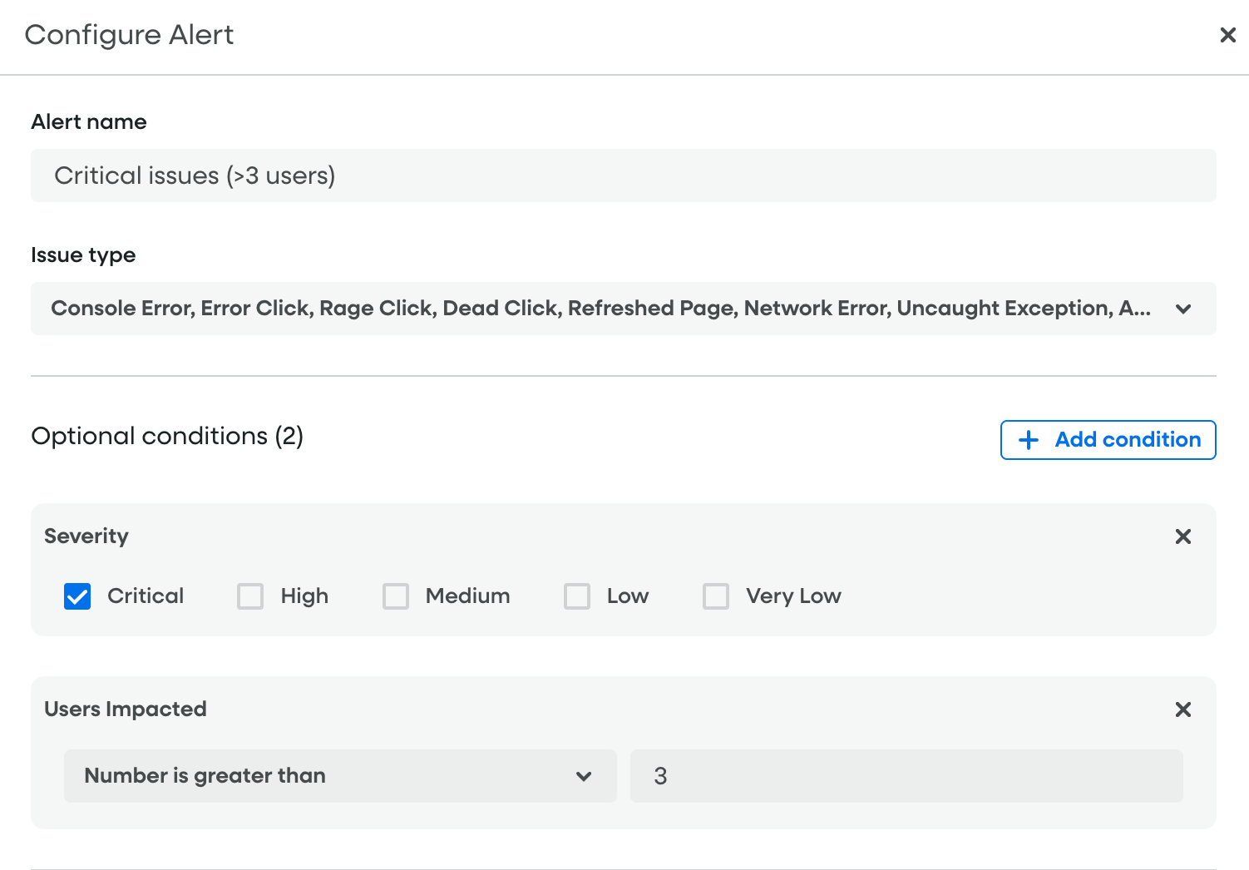Open the Issue type dropdown list
This screenshot has height=870, width=1249.
(599, 309)
